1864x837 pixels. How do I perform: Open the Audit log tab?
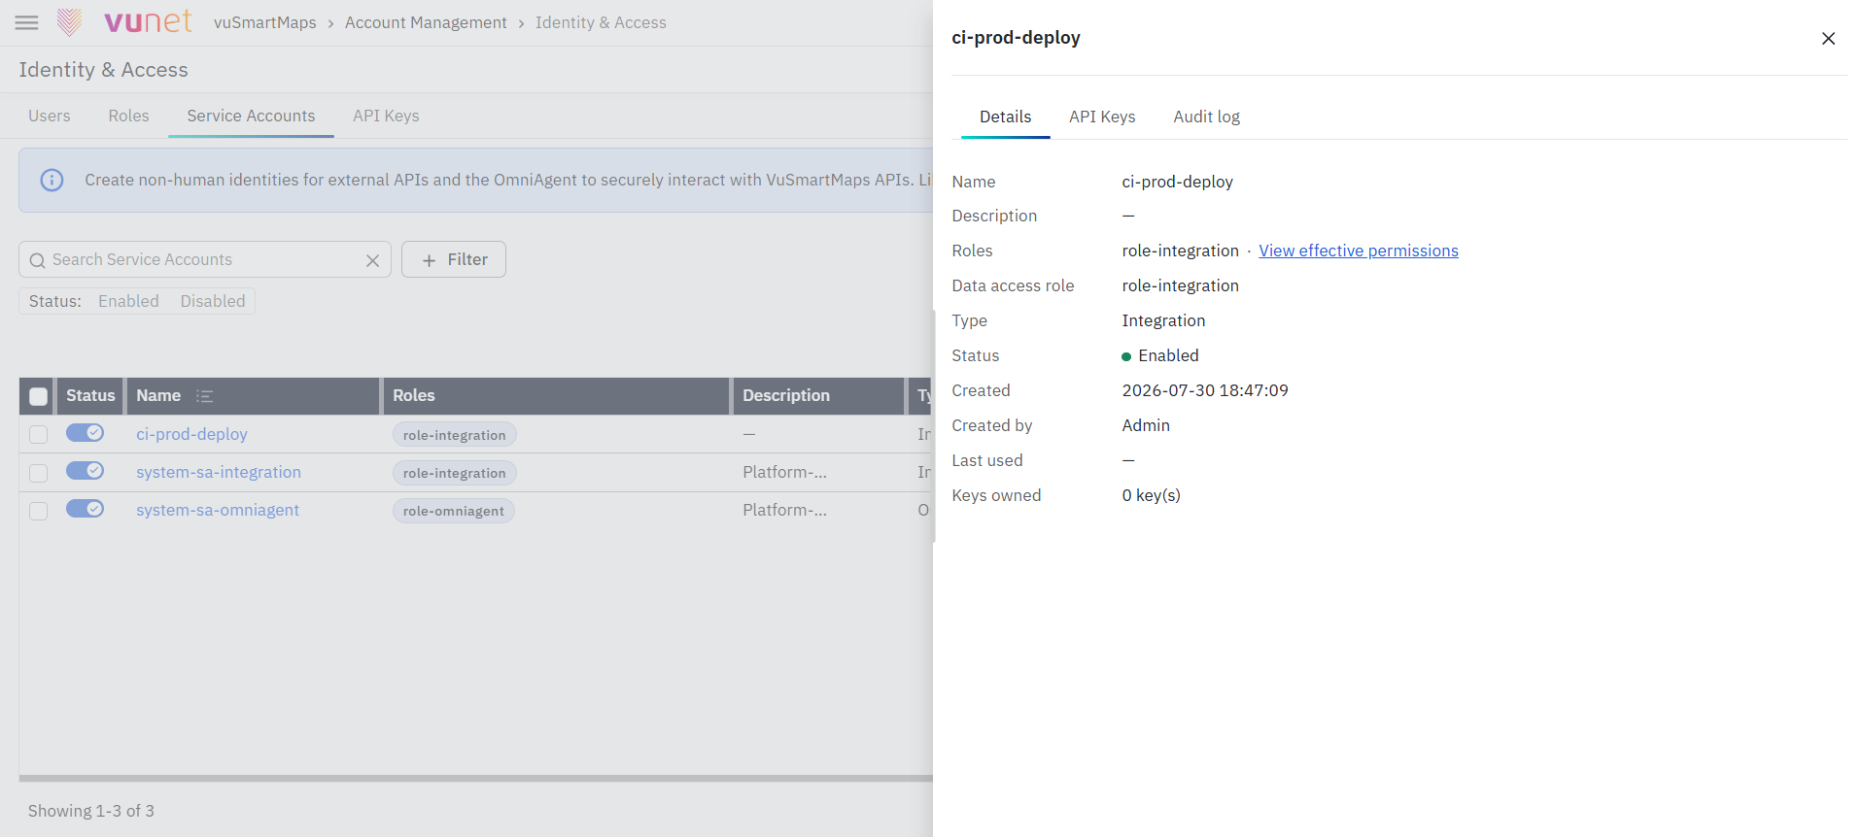click(x=1206, y=117)
